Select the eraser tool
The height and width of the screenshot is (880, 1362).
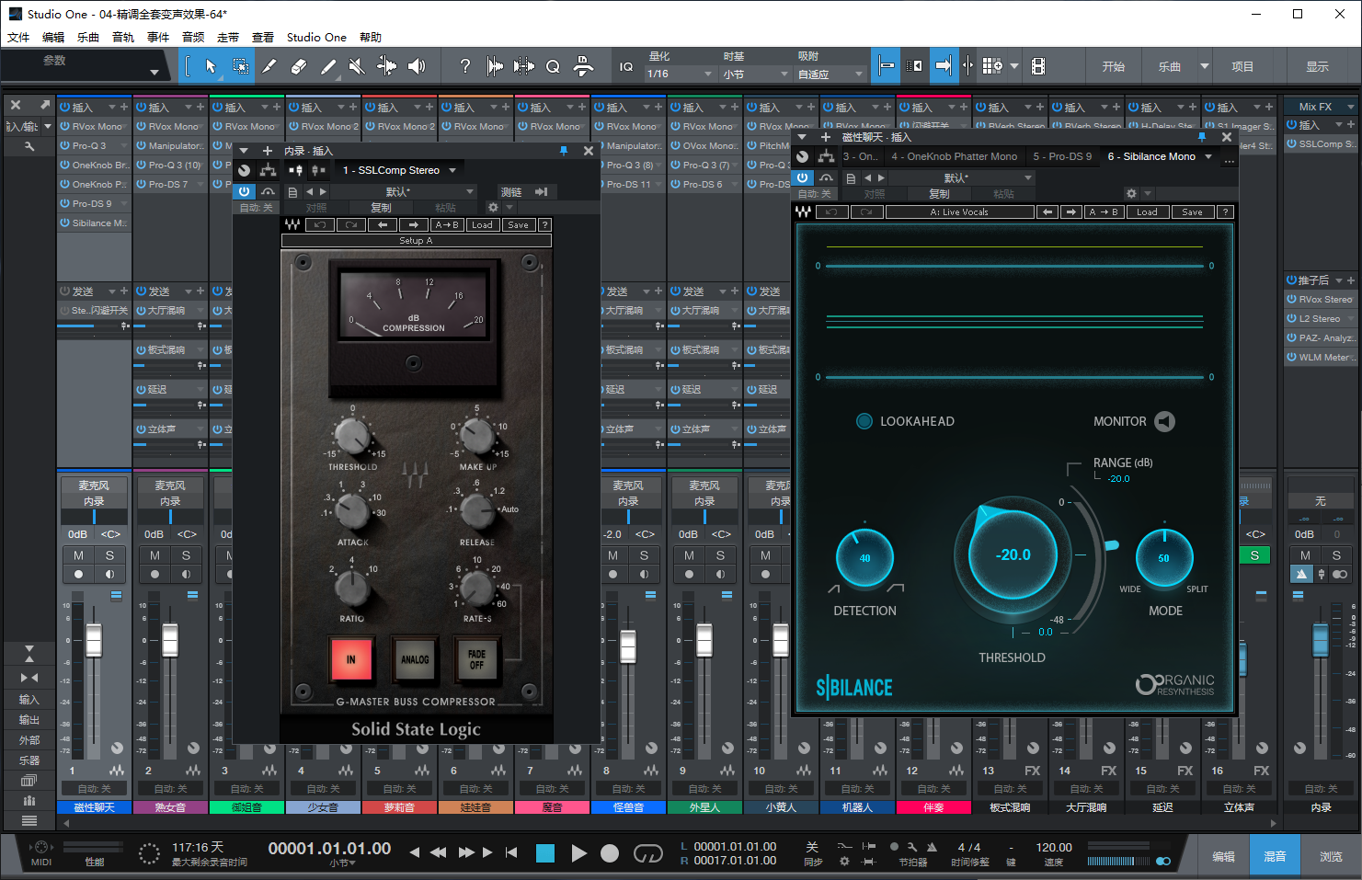297,66
